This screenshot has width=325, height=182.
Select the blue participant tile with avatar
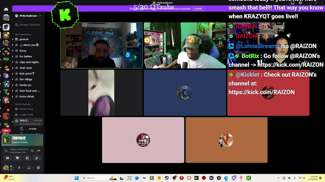click(185, 93)
